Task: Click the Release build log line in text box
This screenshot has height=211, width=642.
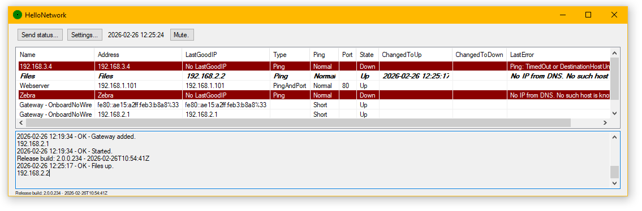Action: [x=83, y=159]
